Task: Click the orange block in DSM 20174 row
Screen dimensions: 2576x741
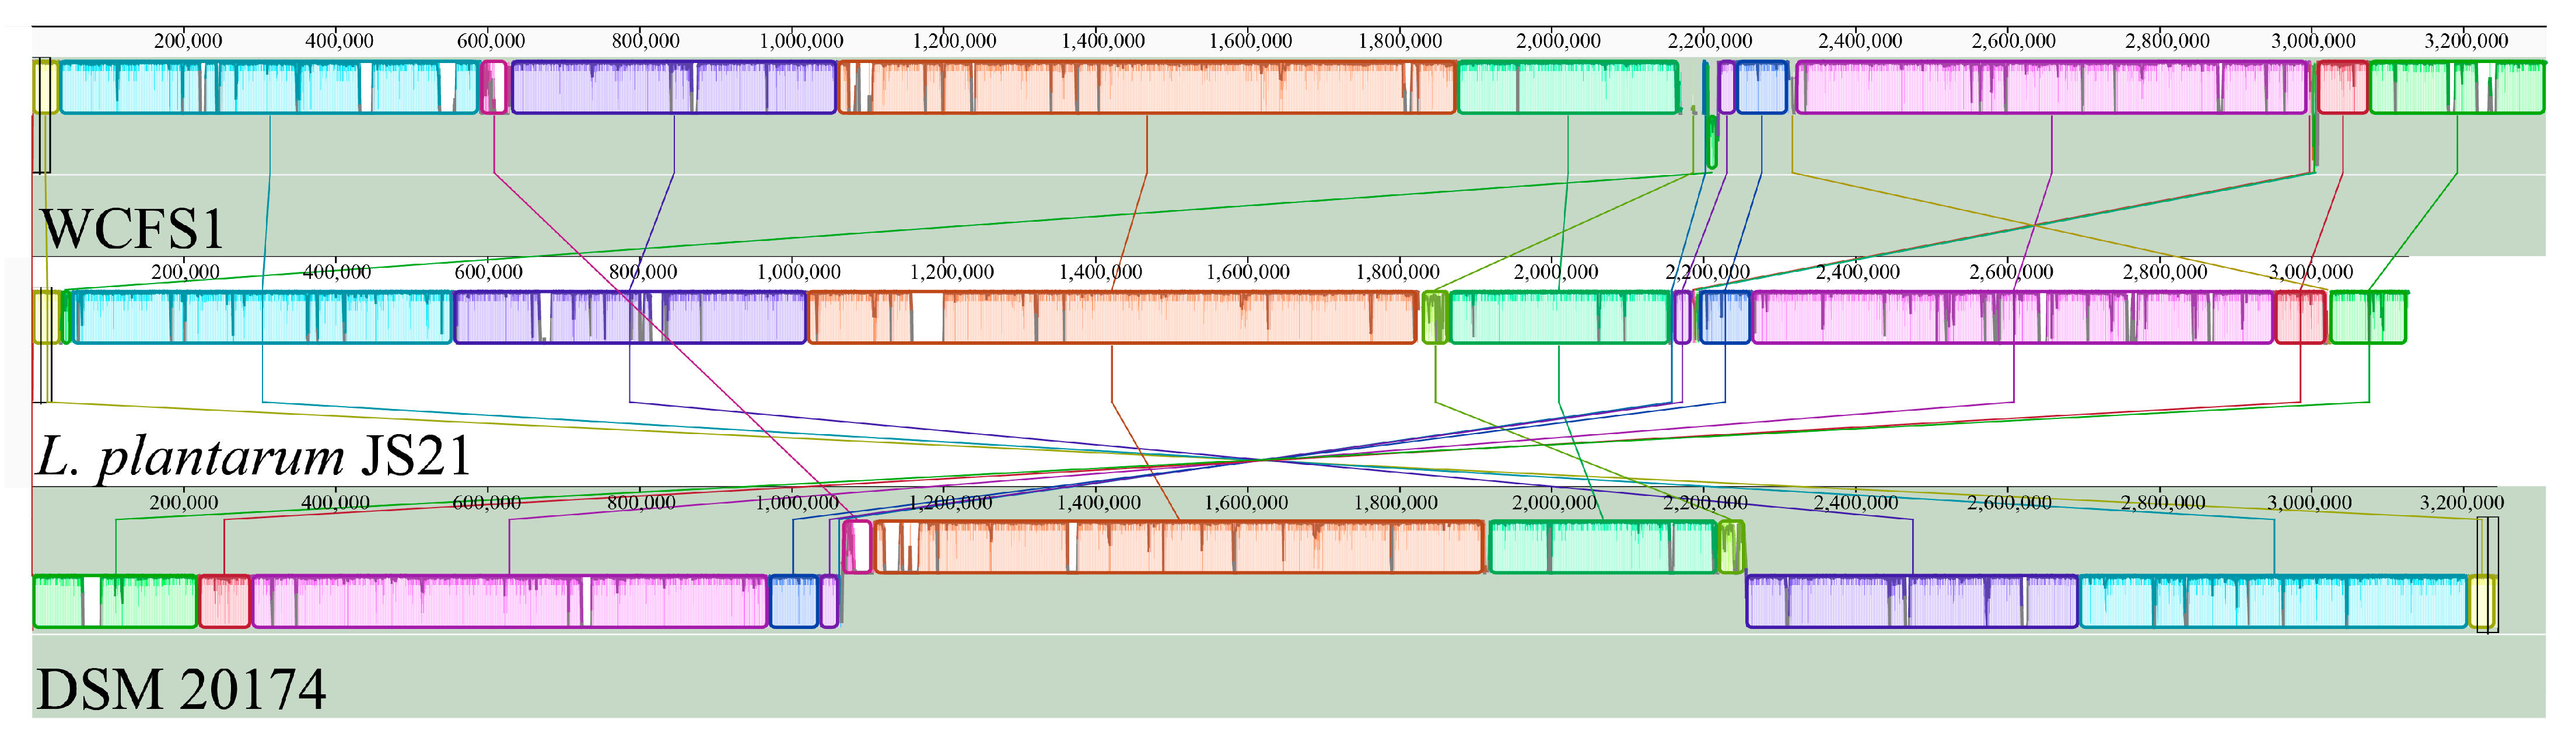Action: [x=1178, y=548]
